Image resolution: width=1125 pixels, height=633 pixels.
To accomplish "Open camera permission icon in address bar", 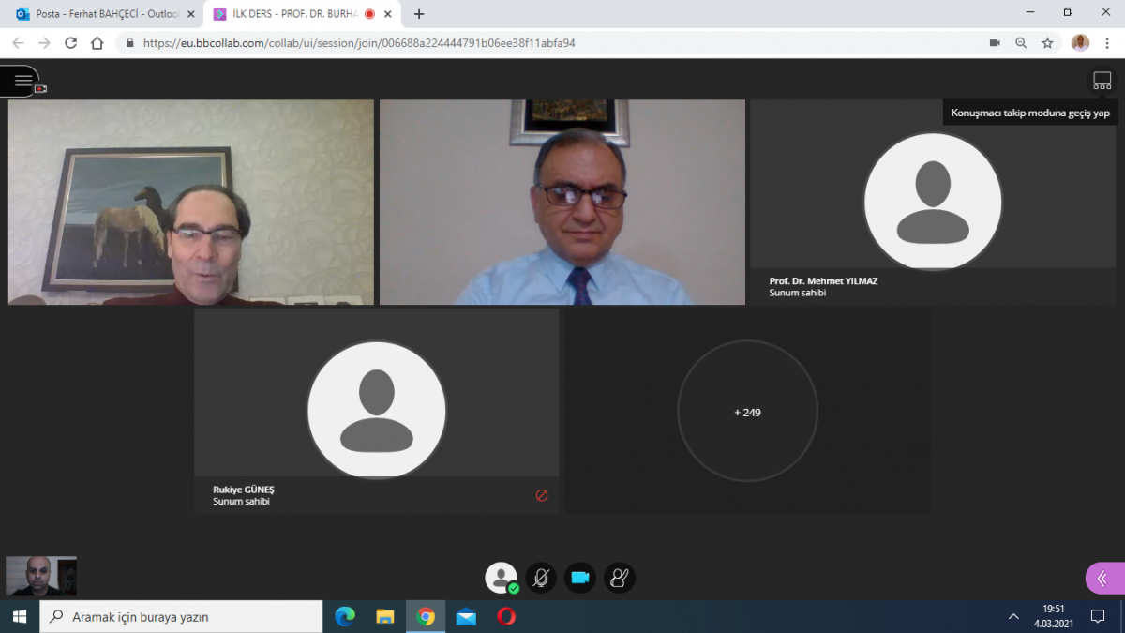I will click(x=995, y=43).
